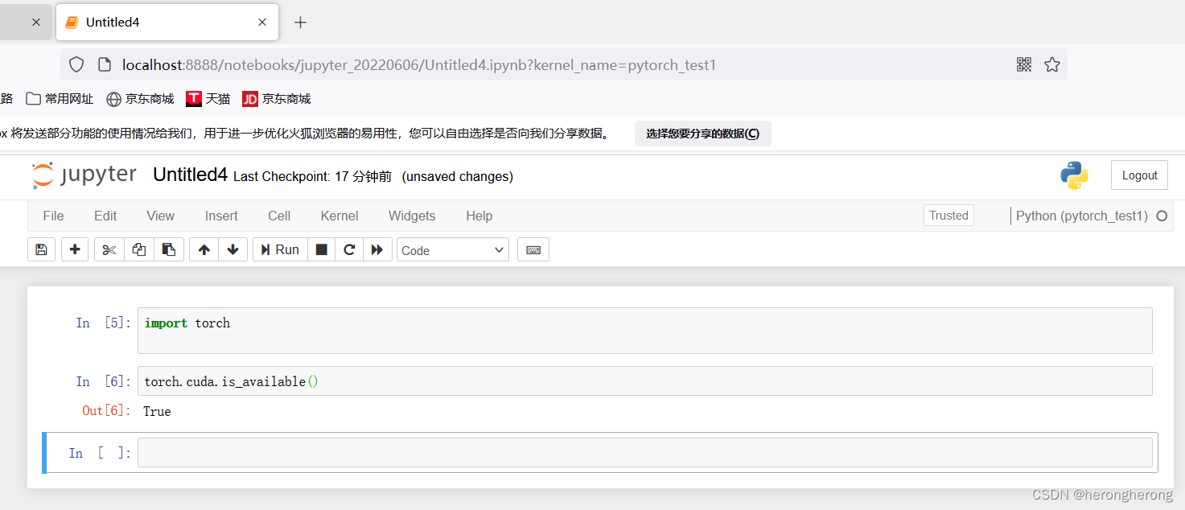Click the Trusted notebook status button
Viewport: 1185px width, 510px height.
tap(948, 215)
